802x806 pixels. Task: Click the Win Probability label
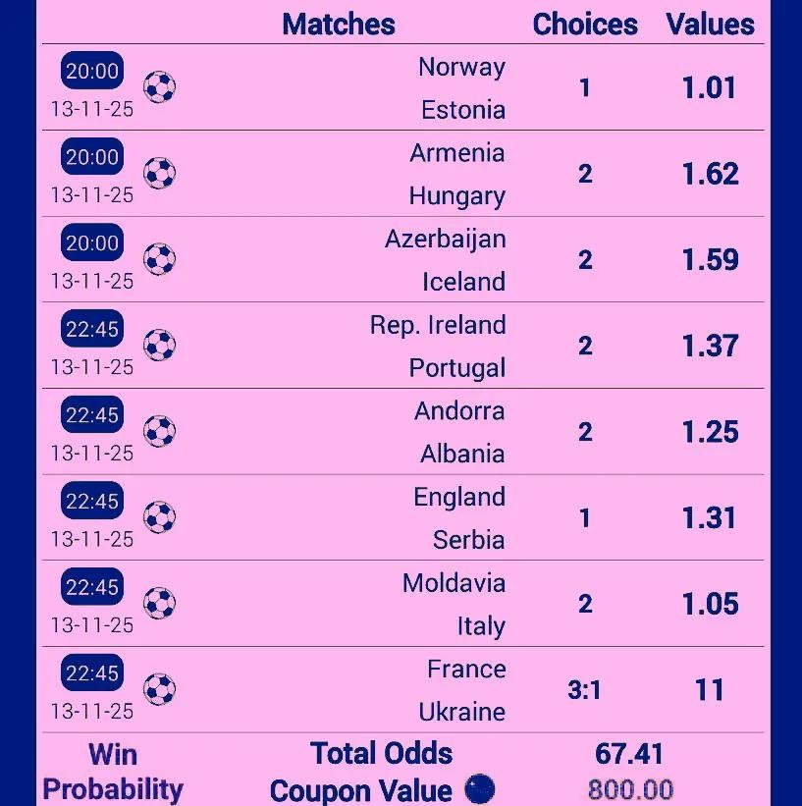click(x=113, y=772)
